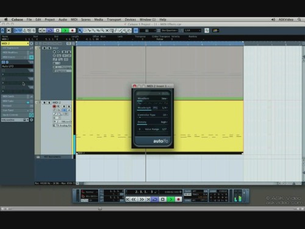The width and height of the screenshot is (305, 229).
Task: Open the third MIDI insert slot selector
Action: click(x=17, y=83)
